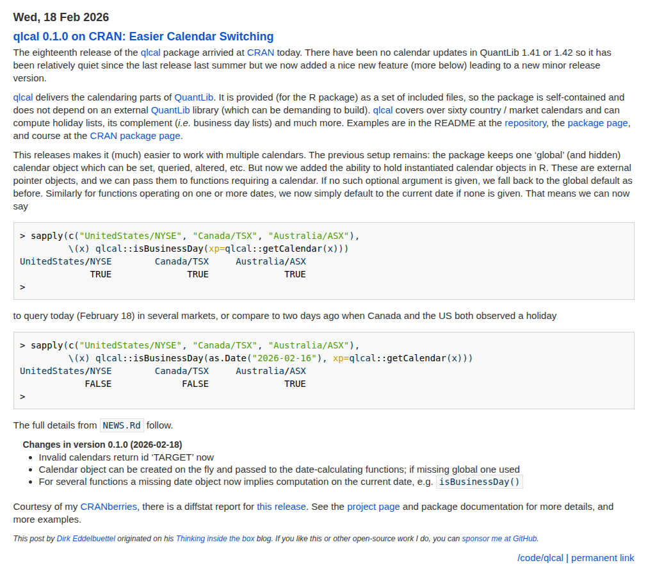Click the inline 'NEWS.Rd' code label
This screenshot has height=572, width=648.
pyautogui.click(x=122, y=425)
